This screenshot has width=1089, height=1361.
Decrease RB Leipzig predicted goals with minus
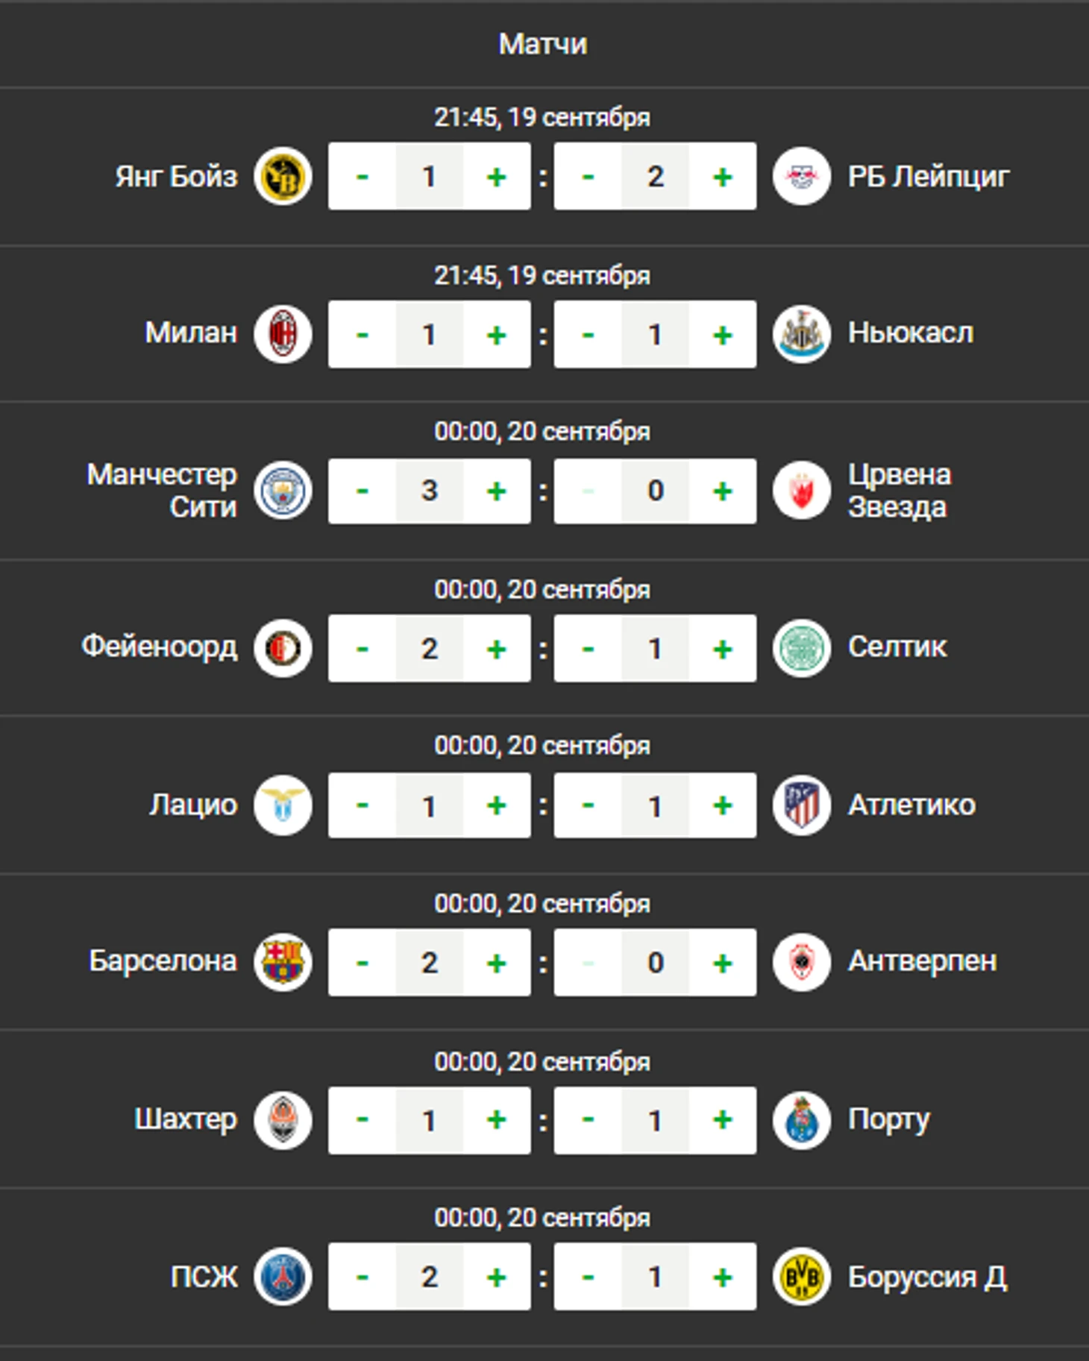pos(588,177)
